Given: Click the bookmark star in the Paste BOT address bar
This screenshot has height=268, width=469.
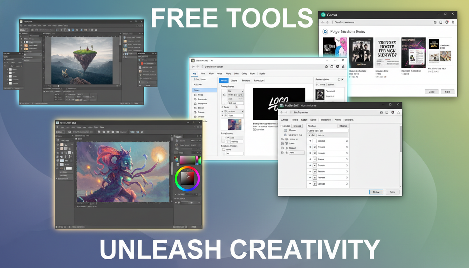Looking at the screenshot, I should point(399,112).
